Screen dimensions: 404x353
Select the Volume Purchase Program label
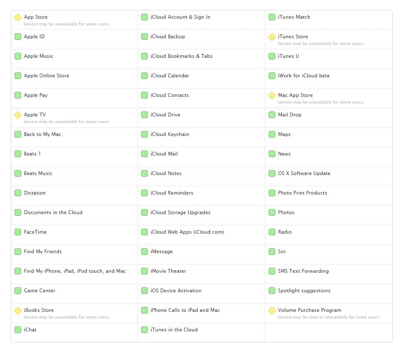[309, 310]
